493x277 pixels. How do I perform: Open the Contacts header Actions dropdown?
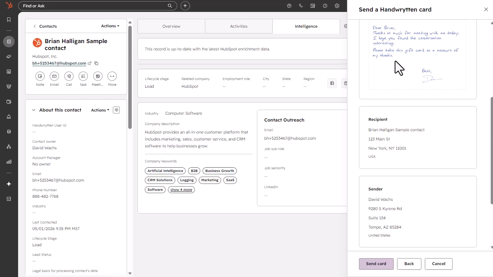tap(110, 26)
